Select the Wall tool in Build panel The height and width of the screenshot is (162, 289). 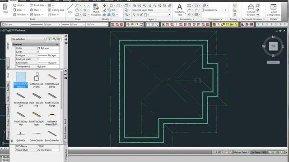click(x=18, y=5)
